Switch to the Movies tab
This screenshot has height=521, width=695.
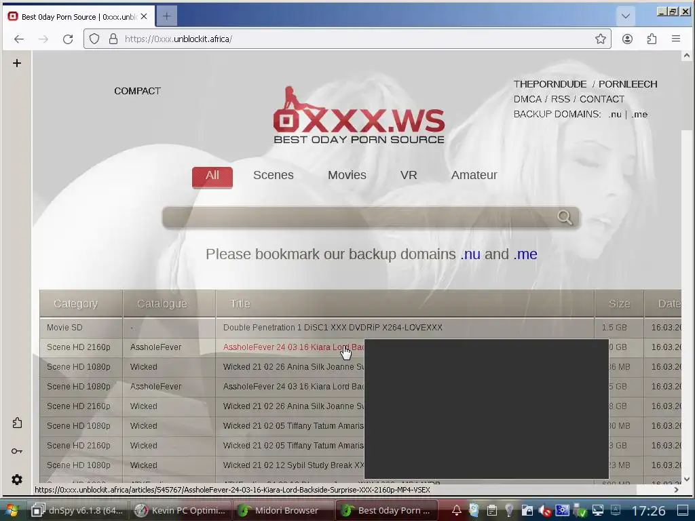[347, 175]
